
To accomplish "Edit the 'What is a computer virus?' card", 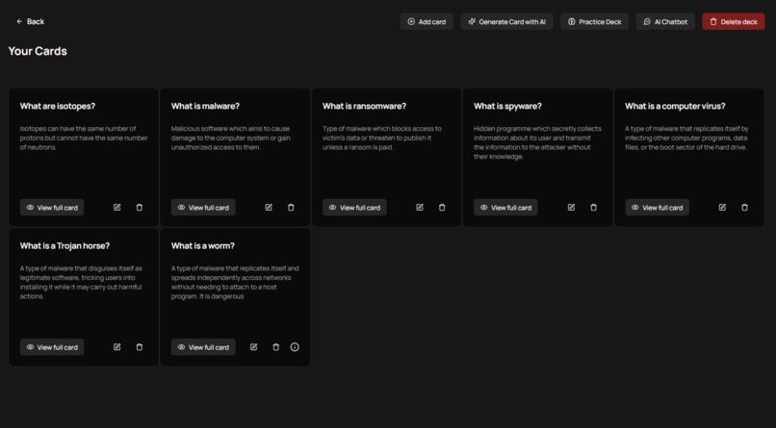I will 722,208.
